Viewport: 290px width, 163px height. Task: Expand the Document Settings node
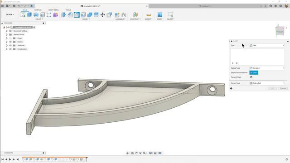(7, 31)
